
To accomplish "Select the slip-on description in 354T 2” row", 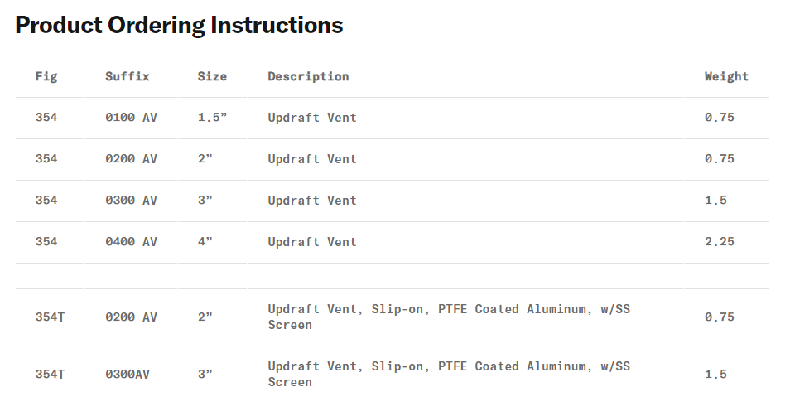I will [x=448, y=317].
